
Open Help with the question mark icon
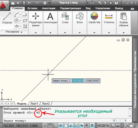coord(116,3)
